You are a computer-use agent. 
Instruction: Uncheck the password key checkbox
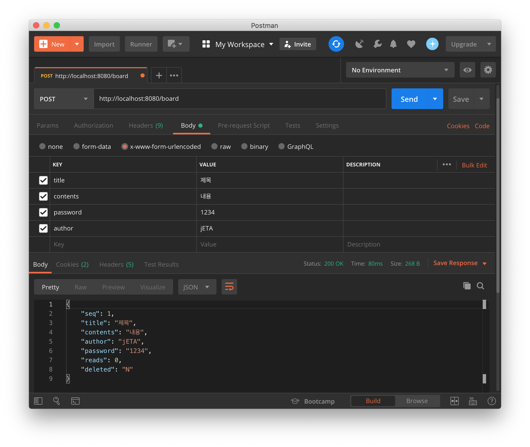click(x=43, y=212)
